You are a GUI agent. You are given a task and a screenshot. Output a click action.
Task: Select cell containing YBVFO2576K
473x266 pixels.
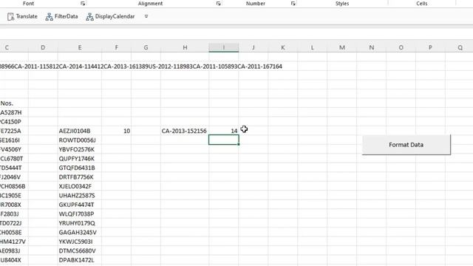[80, 149]
